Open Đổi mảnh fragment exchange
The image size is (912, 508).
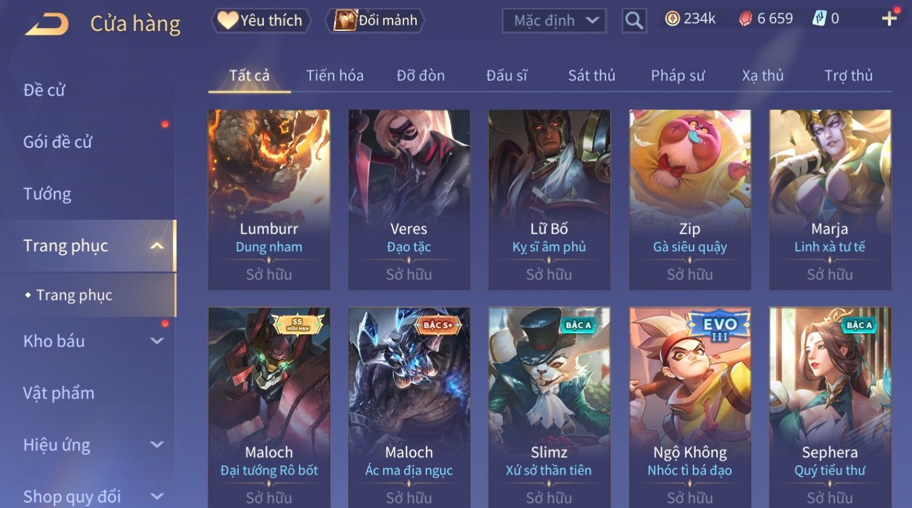375,21
